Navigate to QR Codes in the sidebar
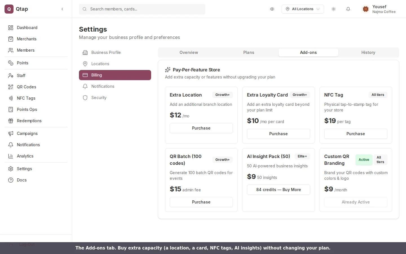The image size is (406, 254). pos(36,87)
